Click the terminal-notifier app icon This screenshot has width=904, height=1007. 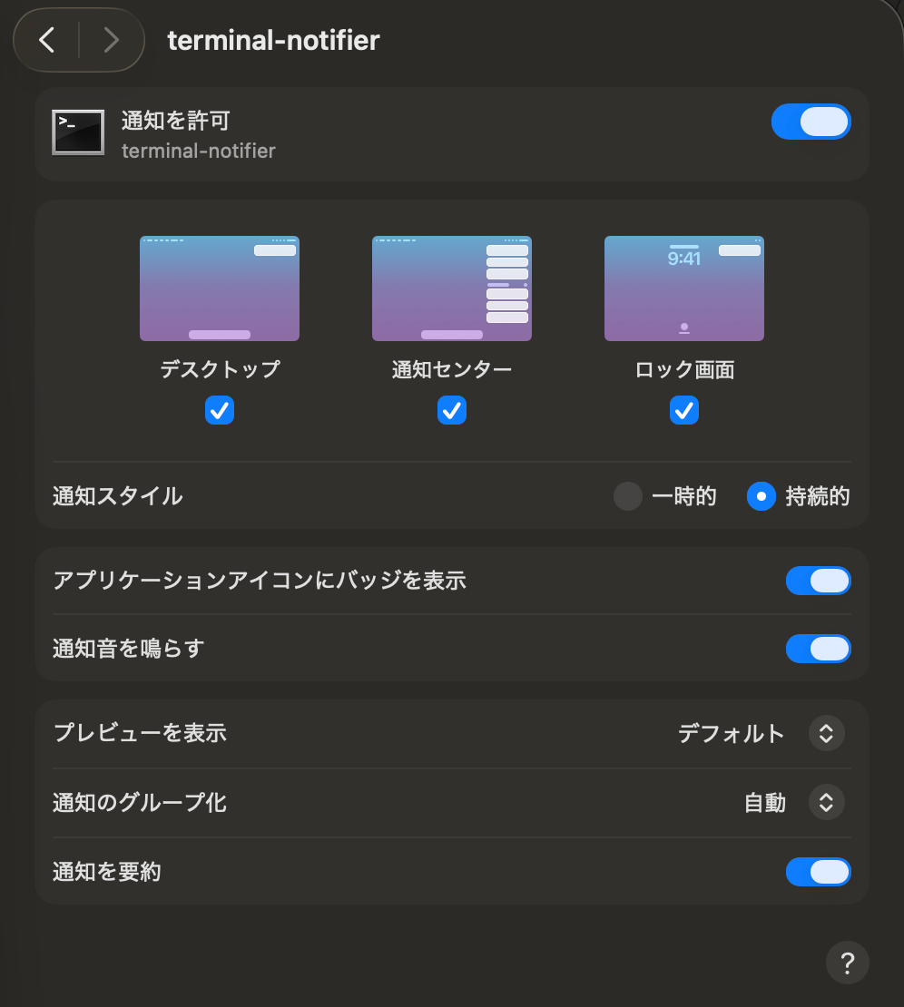(x=78, y=132)
